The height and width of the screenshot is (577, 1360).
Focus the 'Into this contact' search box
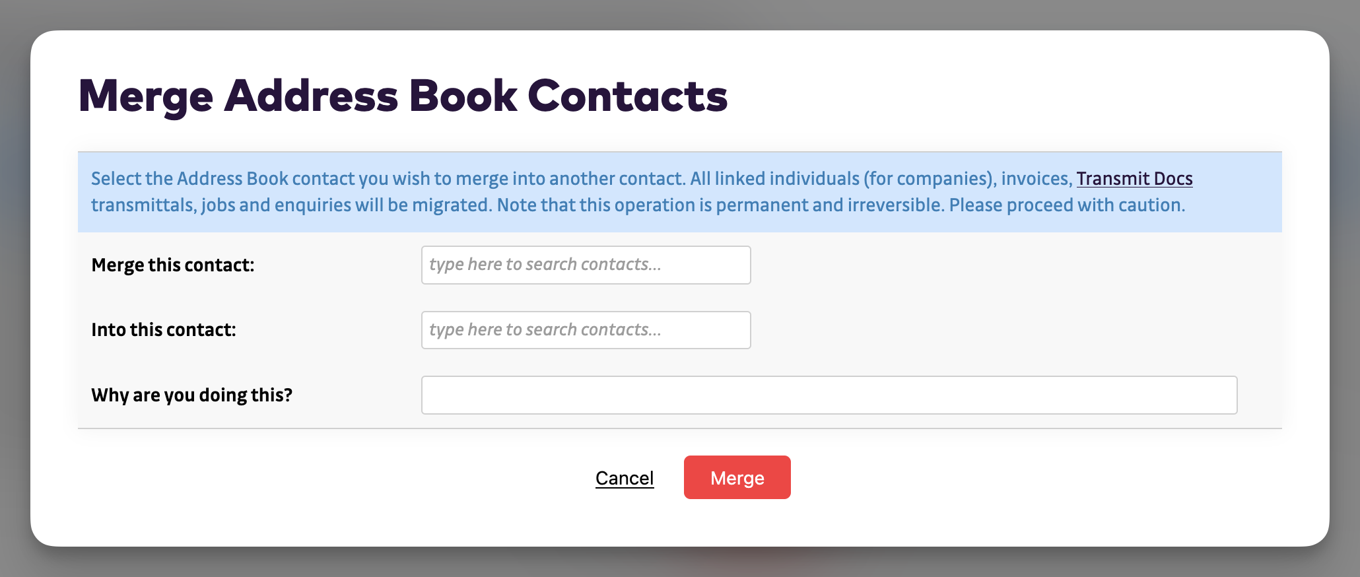586,330
